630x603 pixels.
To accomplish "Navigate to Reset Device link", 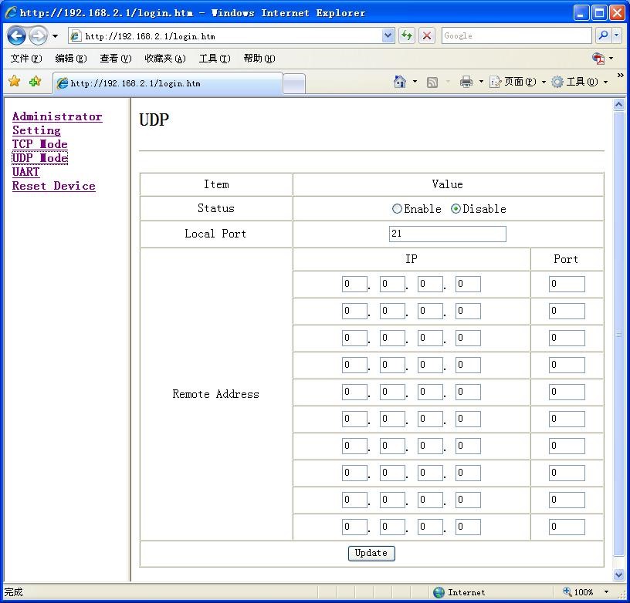I will 54,186.
